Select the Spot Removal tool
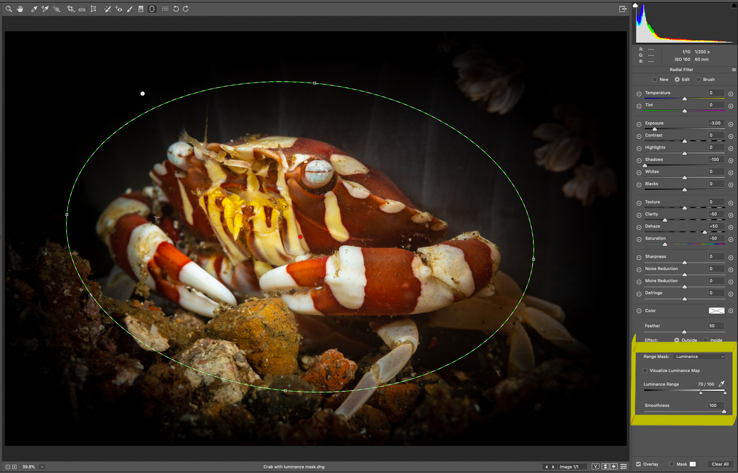This screenshot has height=473, width=738. (x=107, y=8)
